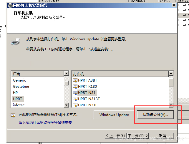Click the printer list scroll down arrow

pos(171,105)
